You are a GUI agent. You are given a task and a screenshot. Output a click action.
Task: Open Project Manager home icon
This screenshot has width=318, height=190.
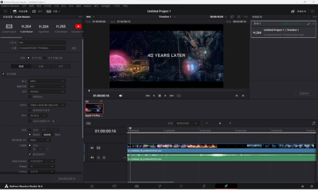[302, 186]
